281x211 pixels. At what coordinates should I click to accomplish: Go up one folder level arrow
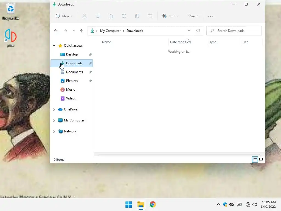point(82,31)
